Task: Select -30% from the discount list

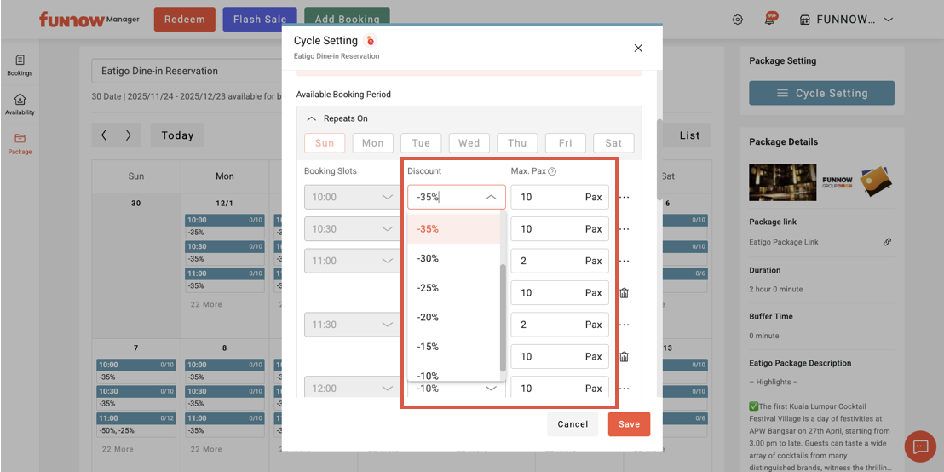Action: (x=428, y=258)
